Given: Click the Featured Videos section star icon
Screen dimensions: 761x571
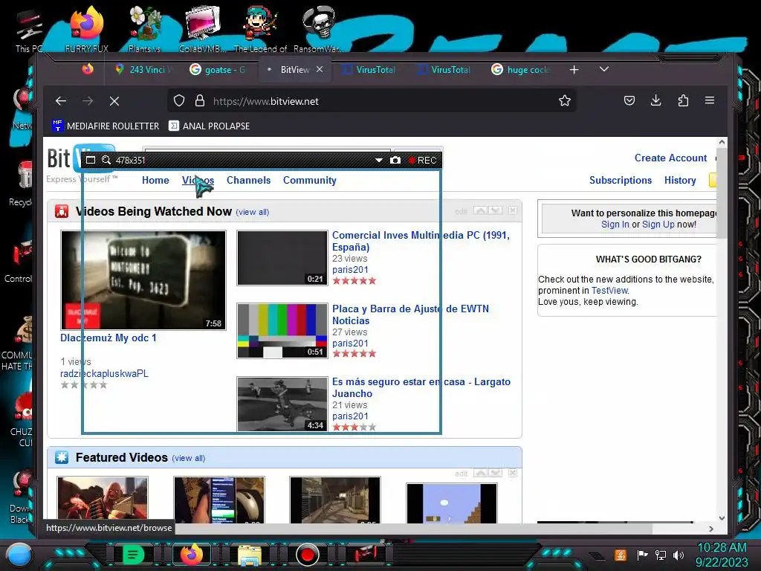Looking at the screenshot, I should 62,457.
